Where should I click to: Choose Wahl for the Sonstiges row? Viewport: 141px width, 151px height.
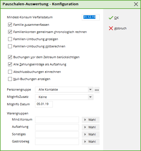coord(91,134)
